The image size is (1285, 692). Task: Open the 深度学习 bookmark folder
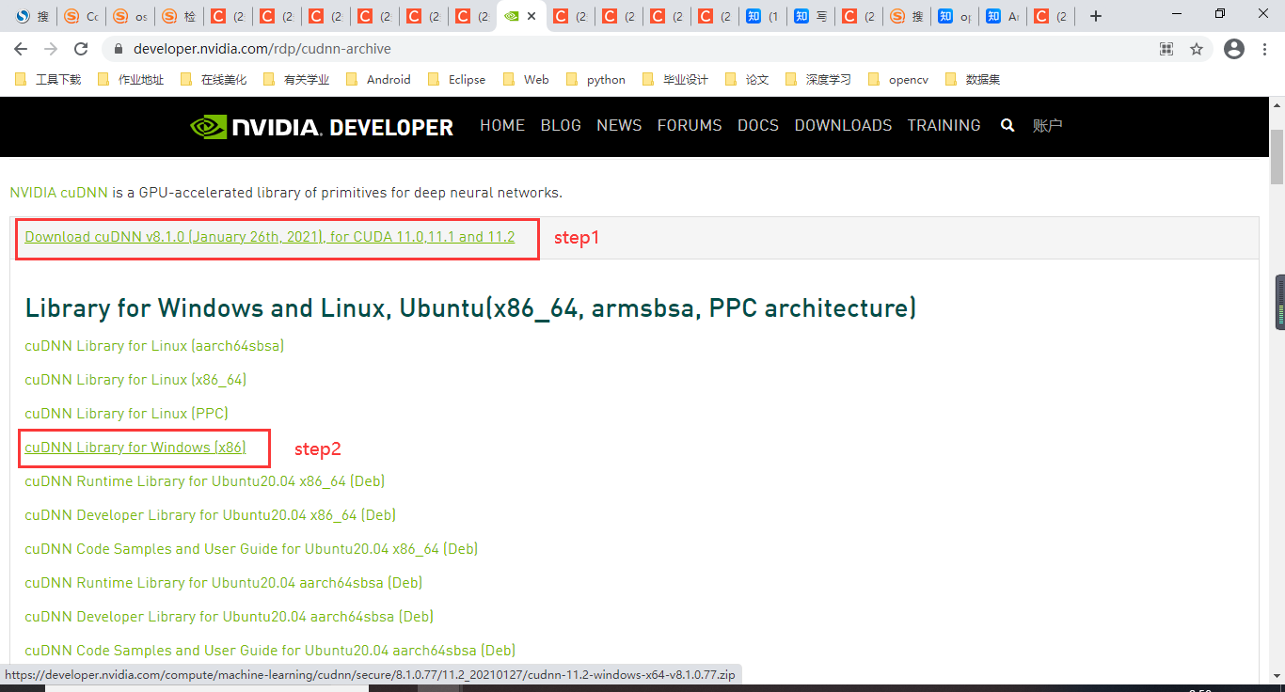click(x=817, y=79)
